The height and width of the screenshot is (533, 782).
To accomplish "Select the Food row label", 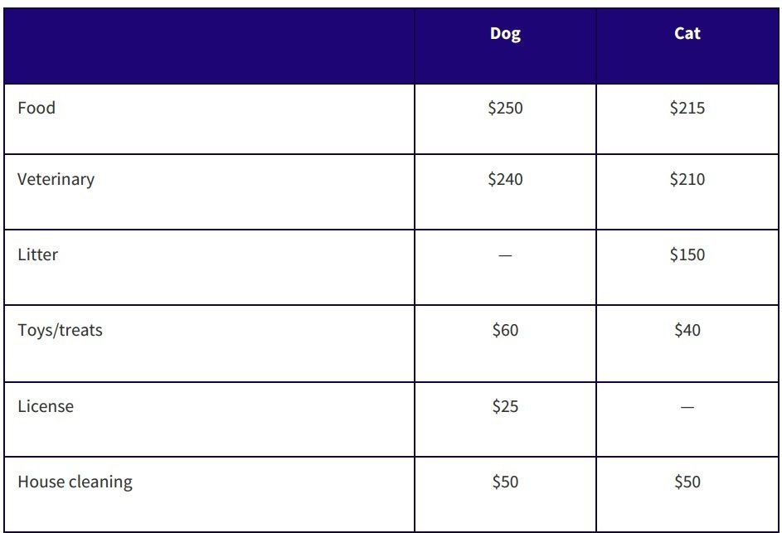I will point(36,108).
